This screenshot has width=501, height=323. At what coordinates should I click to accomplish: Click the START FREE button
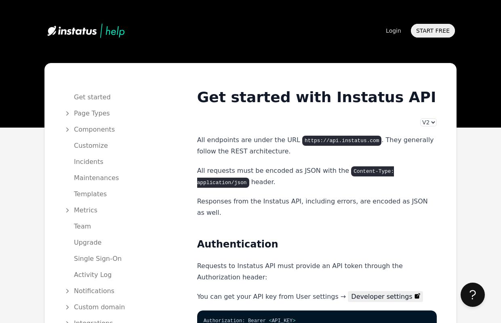pyautogui.click(x=433, y=31)
